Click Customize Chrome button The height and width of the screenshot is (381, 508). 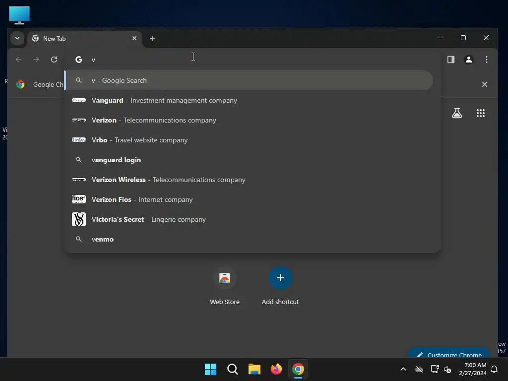[x=448, y=353]
